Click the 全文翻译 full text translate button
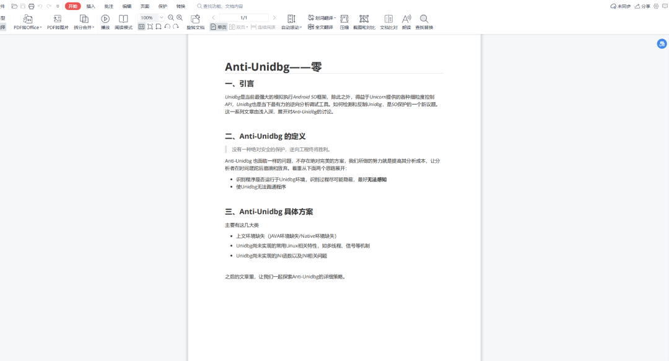Viewport: 669px width, 361px height. (320, 27)
